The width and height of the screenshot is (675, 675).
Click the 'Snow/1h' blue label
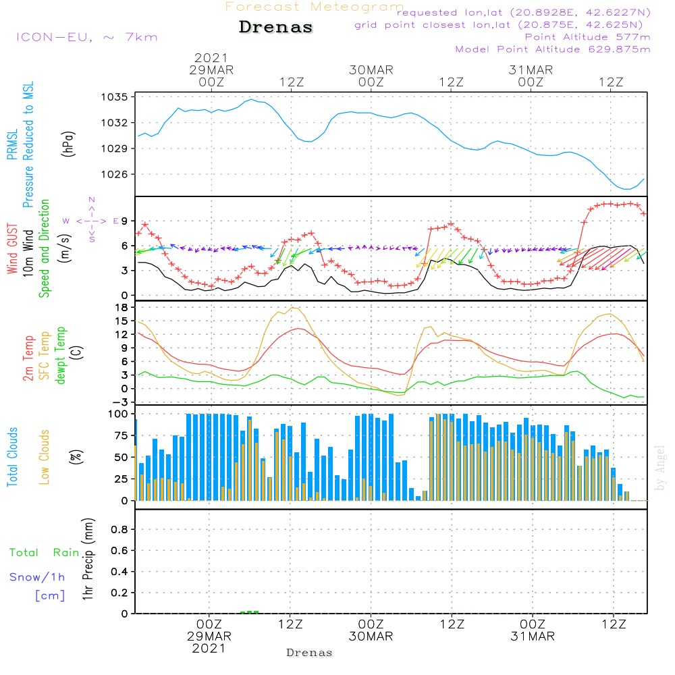pos(37,577)
